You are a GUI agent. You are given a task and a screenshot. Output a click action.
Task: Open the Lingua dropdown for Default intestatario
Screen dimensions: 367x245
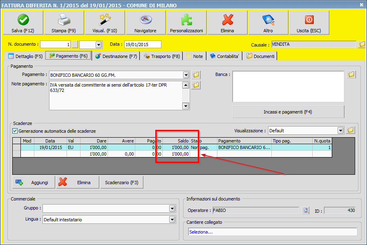[x=172, y=220]
